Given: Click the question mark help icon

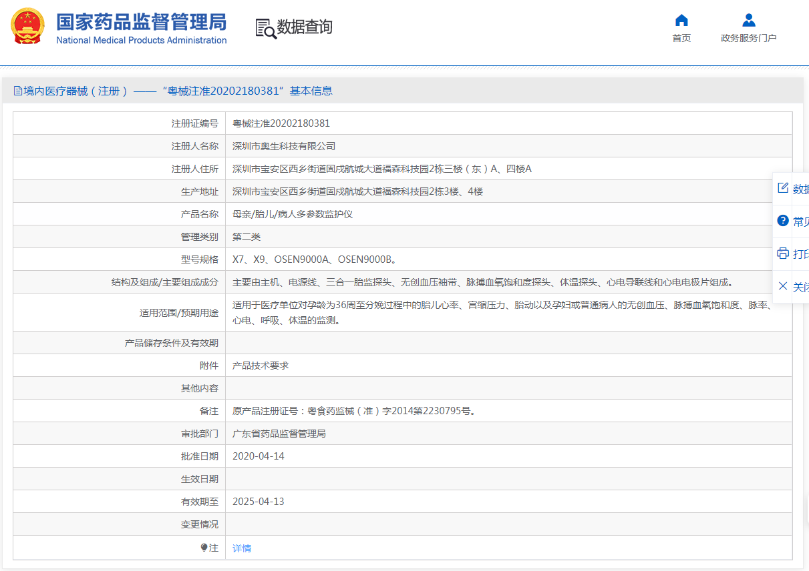Looking at the screenshot, I should click(783, 221).
